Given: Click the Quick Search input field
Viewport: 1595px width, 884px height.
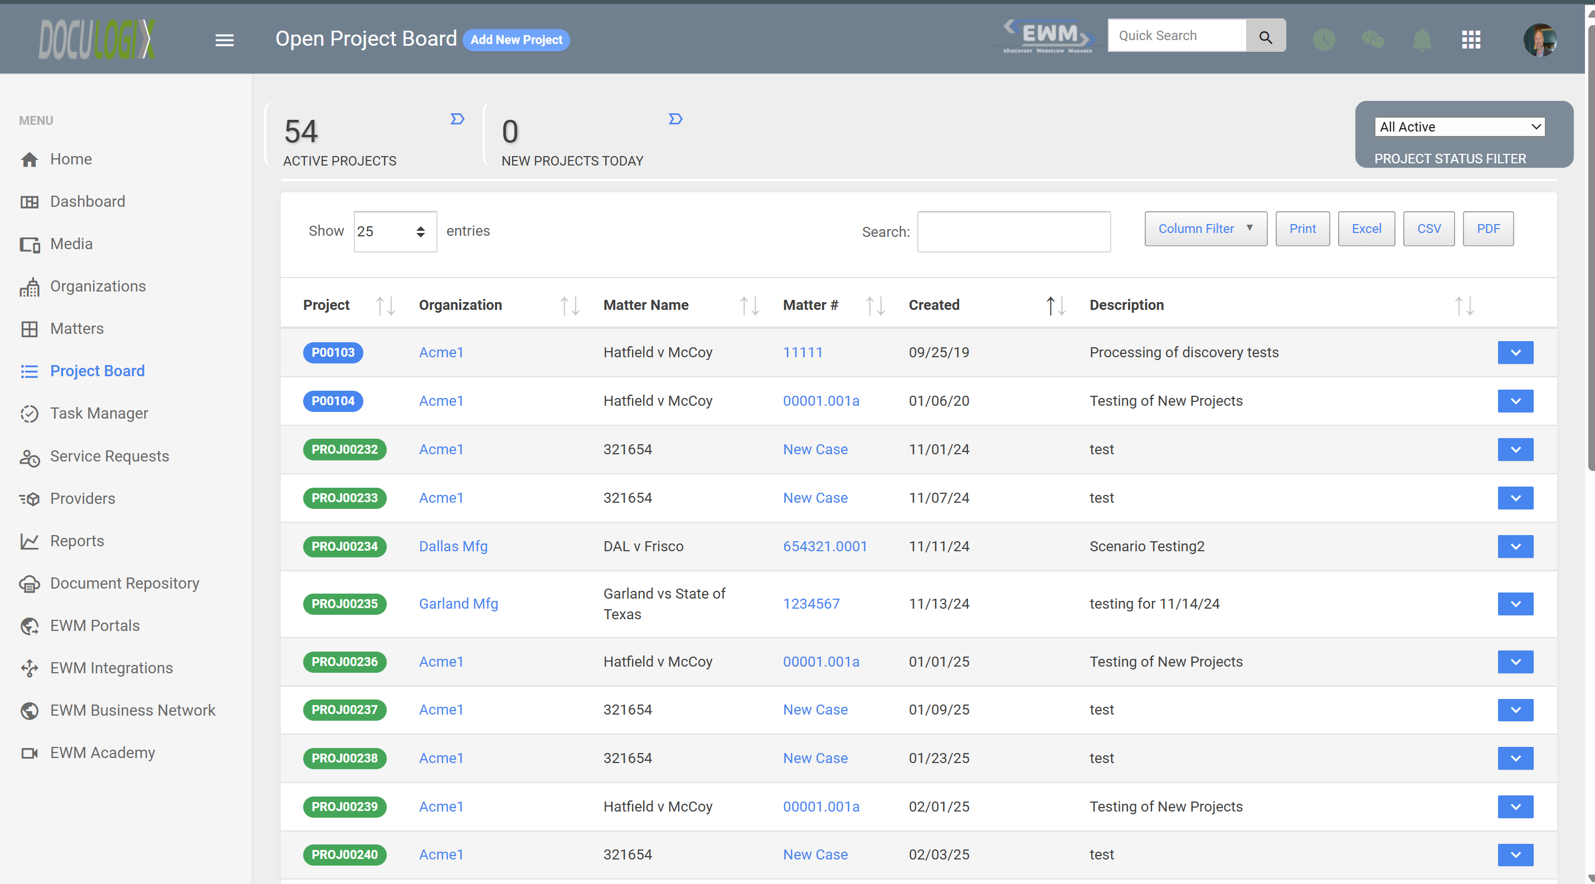Looking at the screenshot, I should [1176, 36].
